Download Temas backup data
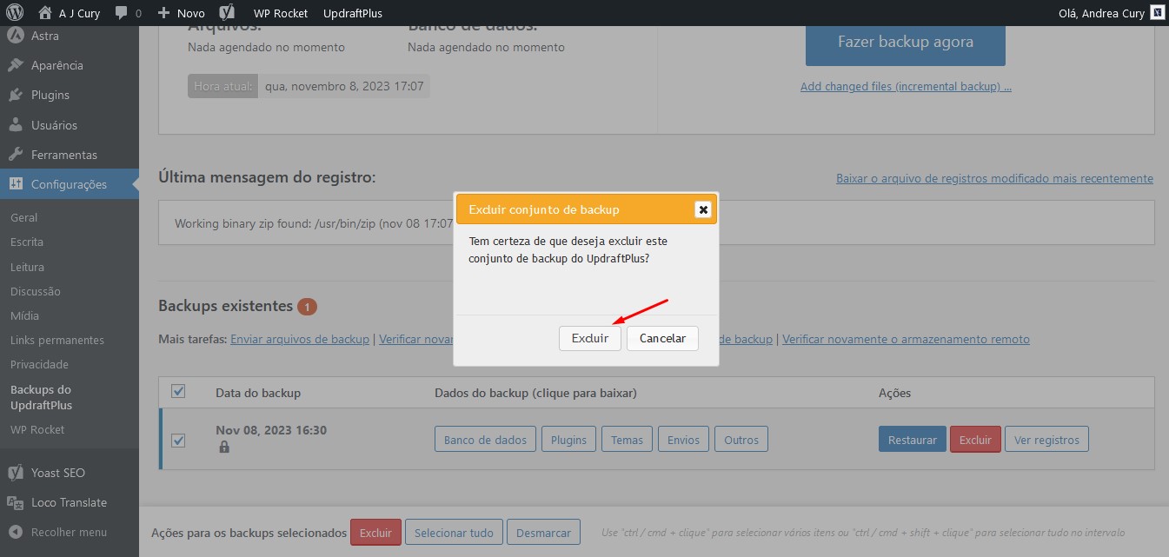 tap(627, 440)
